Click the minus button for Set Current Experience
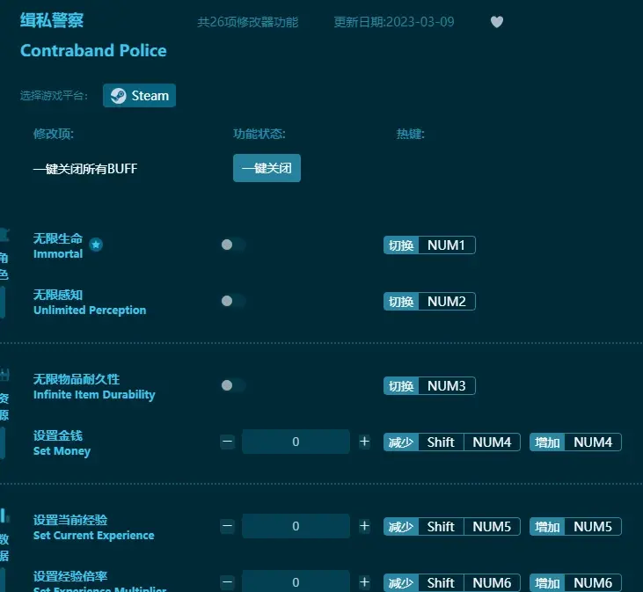Viewport: 643px width, 592px height. (x=227, y=526)
